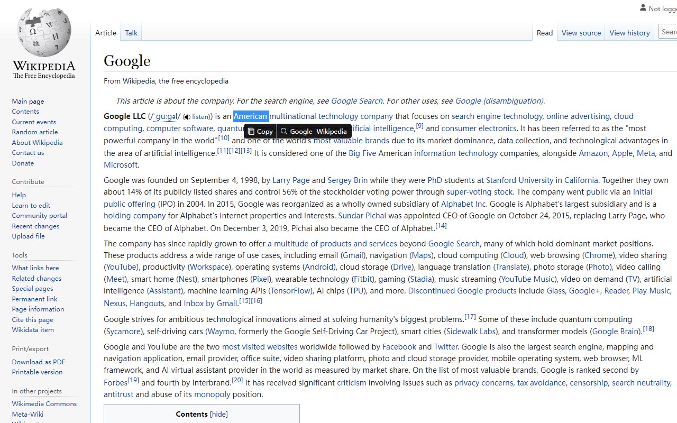677x423 pixels.
Task: Open the 'privacy concerns' link
Action: 483,383
